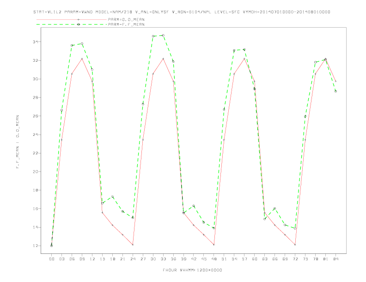Image resolution: width=366 pixels, height=282 pixels.
Task: Click x-axis tick label 42
Action: point(194,259)
